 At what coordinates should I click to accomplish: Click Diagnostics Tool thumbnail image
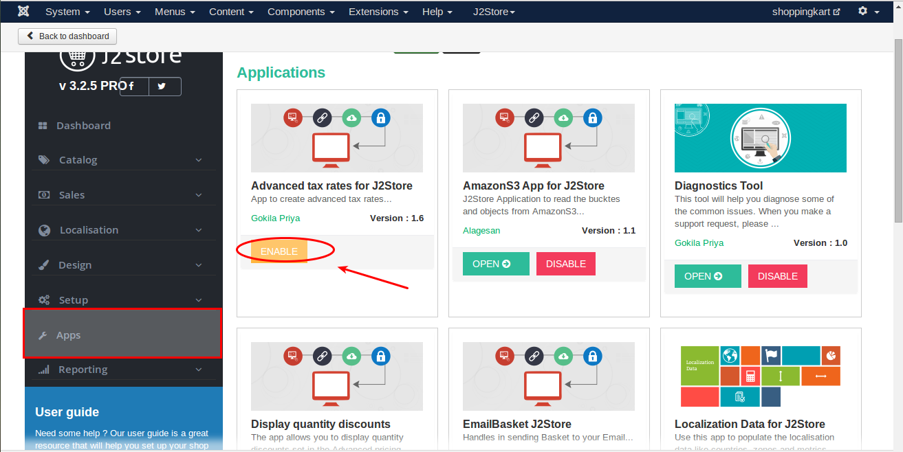tap(761, 137)
